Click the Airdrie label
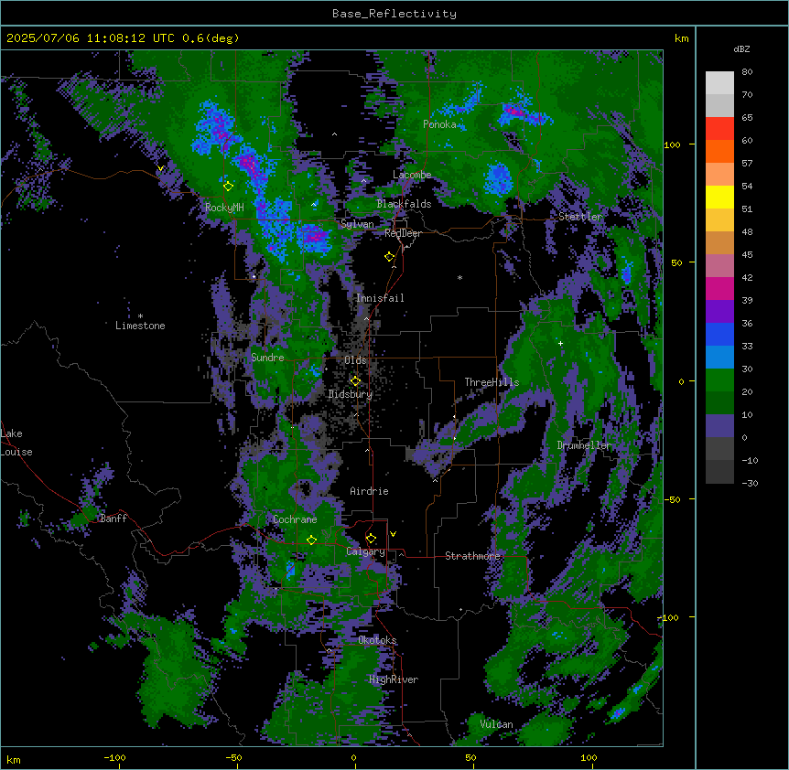The image size is (789, 770). click(370, 491)
